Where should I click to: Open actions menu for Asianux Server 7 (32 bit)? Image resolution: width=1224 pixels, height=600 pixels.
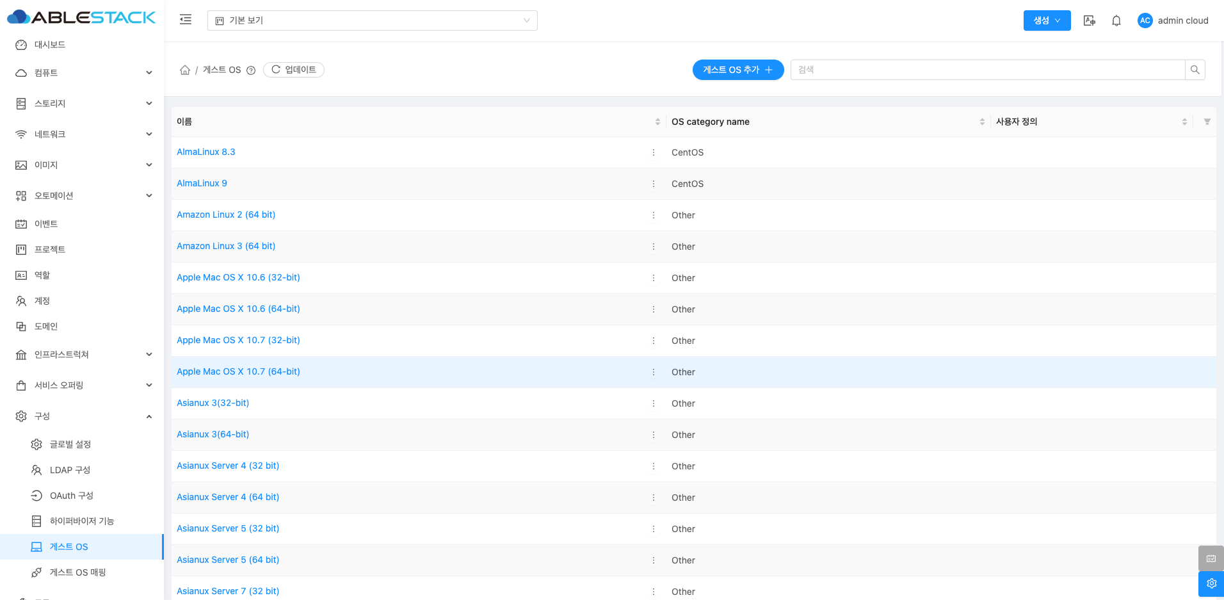[653, 592]
